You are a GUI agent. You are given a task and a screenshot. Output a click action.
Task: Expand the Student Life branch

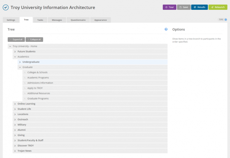pos(15,109)
